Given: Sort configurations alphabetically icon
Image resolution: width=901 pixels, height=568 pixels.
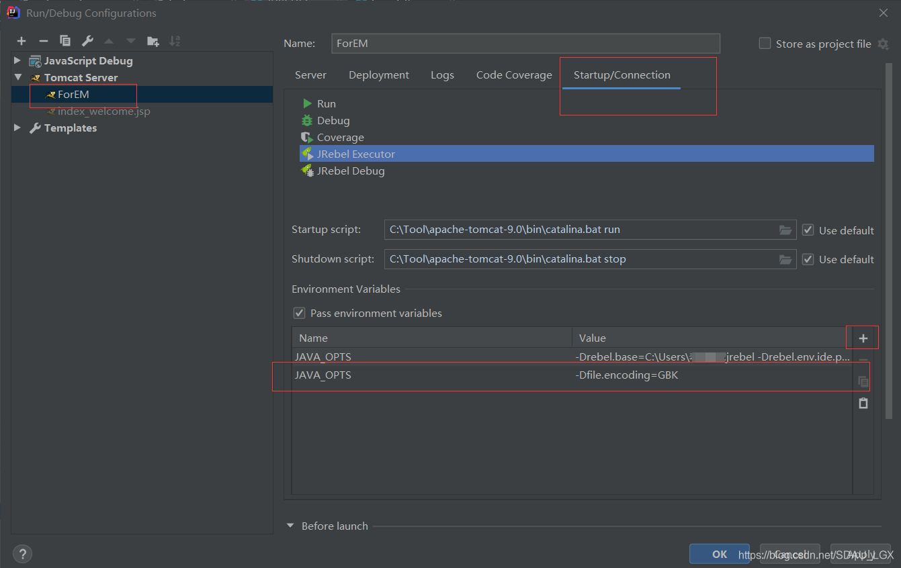Looking at the screenshot, I should point(175,41).
